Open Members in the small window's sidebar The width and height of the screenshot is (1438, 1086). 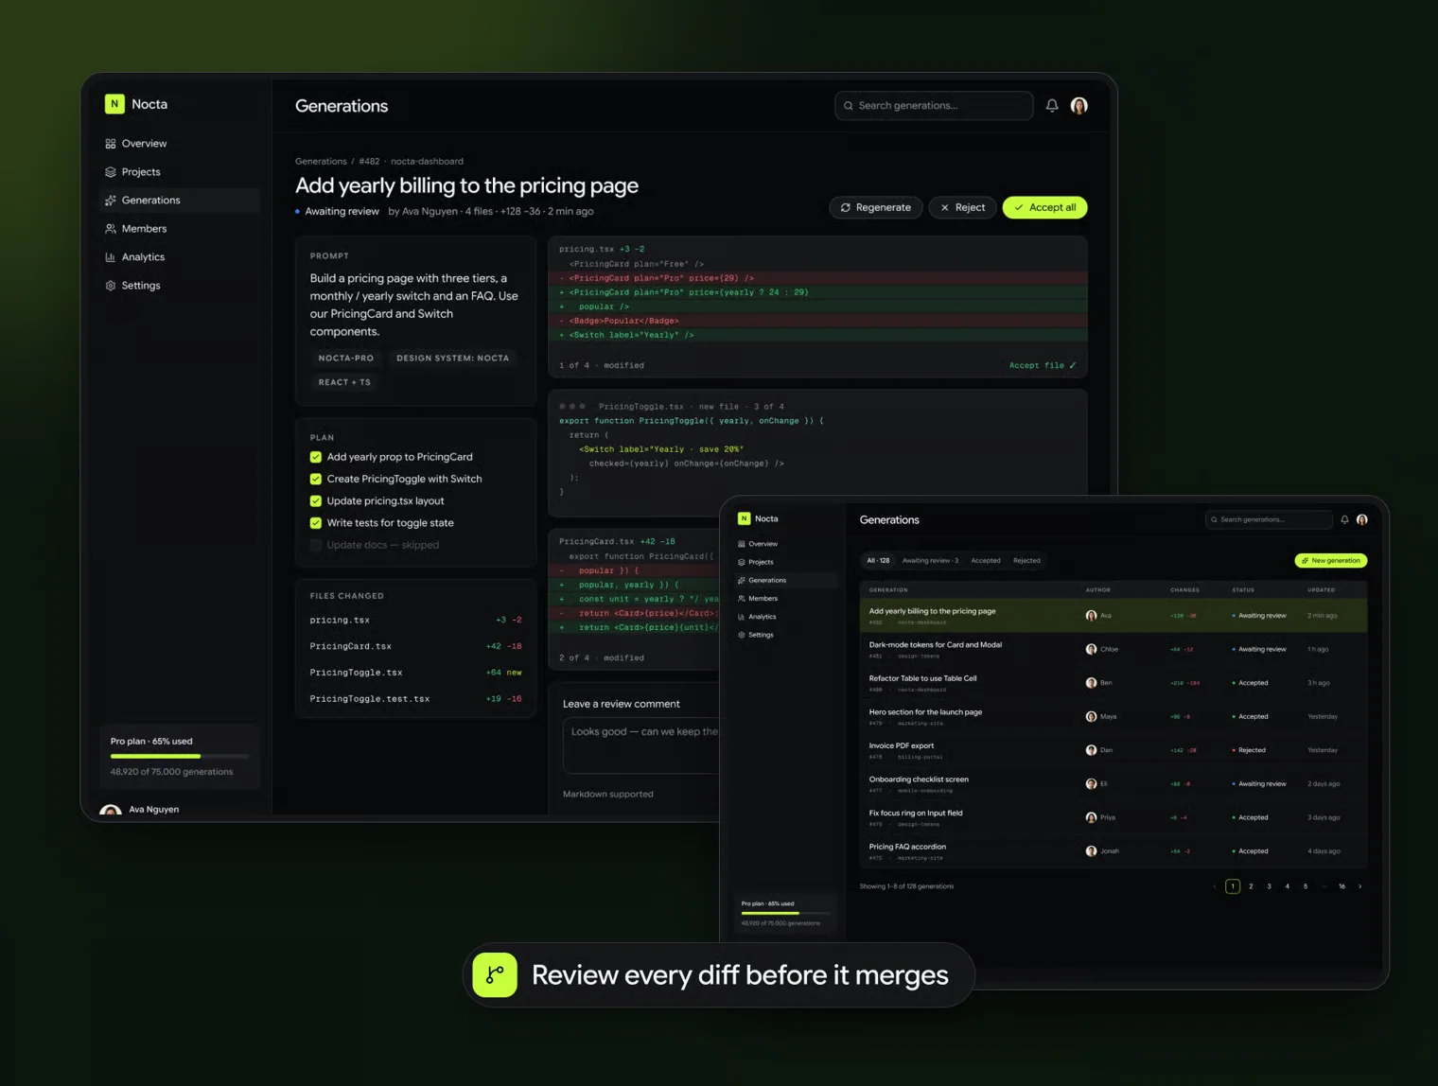pyautogui.click(x=785, y=599)
